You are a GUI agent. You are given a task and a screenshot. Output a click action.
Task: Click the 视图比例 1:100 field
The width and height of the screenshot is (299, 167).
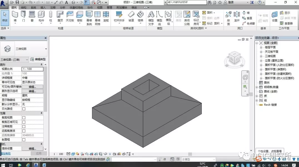[32, 69]
